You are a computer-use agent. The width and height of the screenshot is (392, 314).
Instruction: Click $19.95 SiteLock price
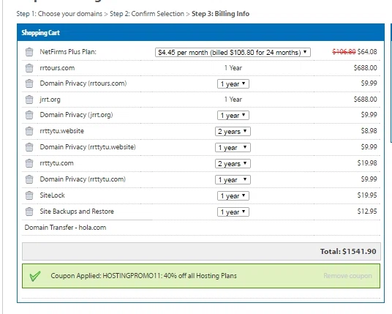coord(367,195)
